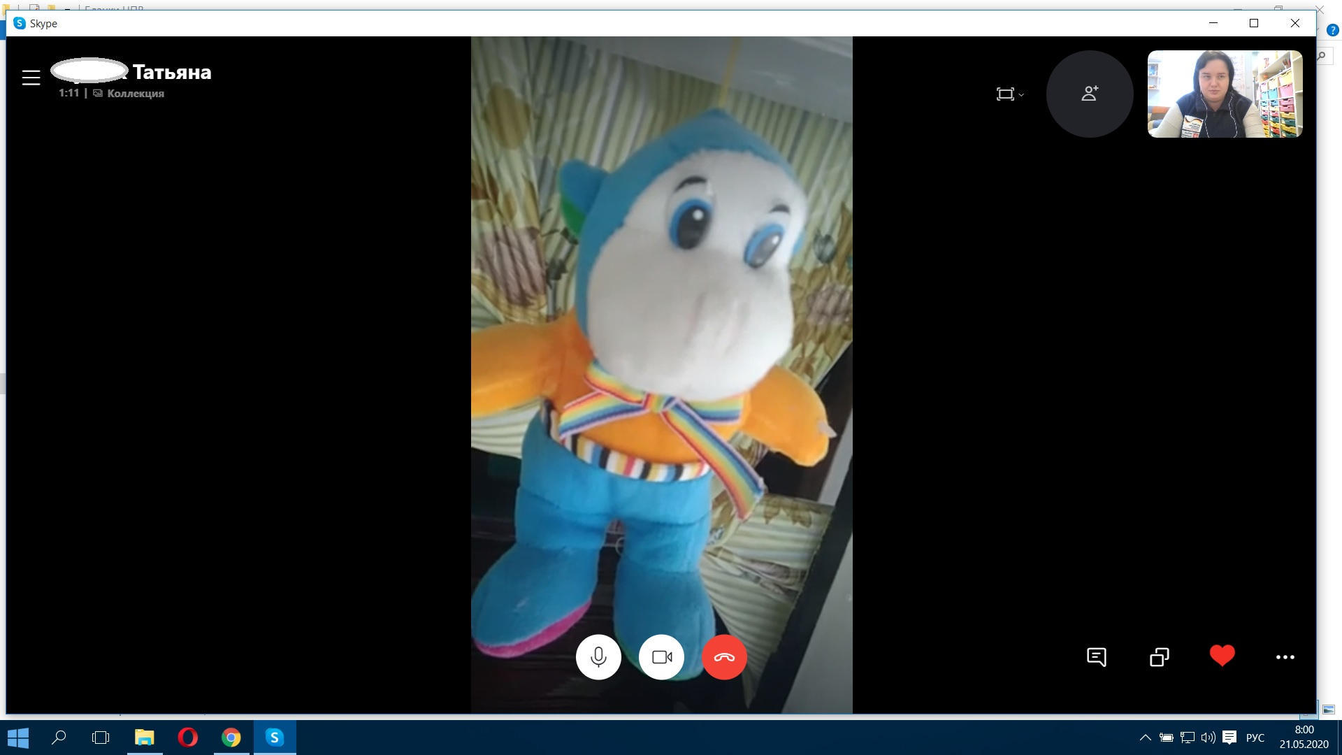Viewport: 1342px width, 755px height.
Task: End the call with red hang-up button
Action: pos(724,657)
